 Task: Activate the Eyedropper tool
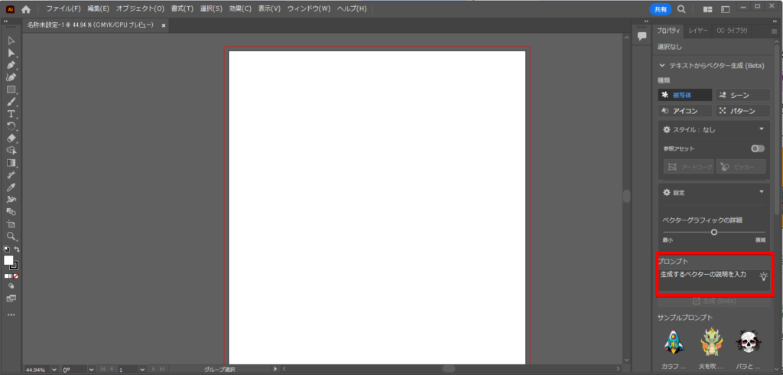click(11, 187)
